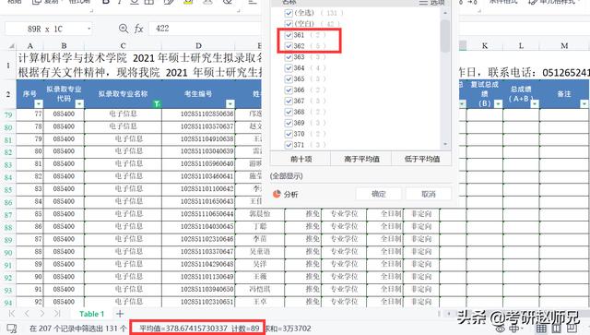
Task: Switch to the Table 1 sheet tab
Action: pyautogui.click(x=91, y=314)
